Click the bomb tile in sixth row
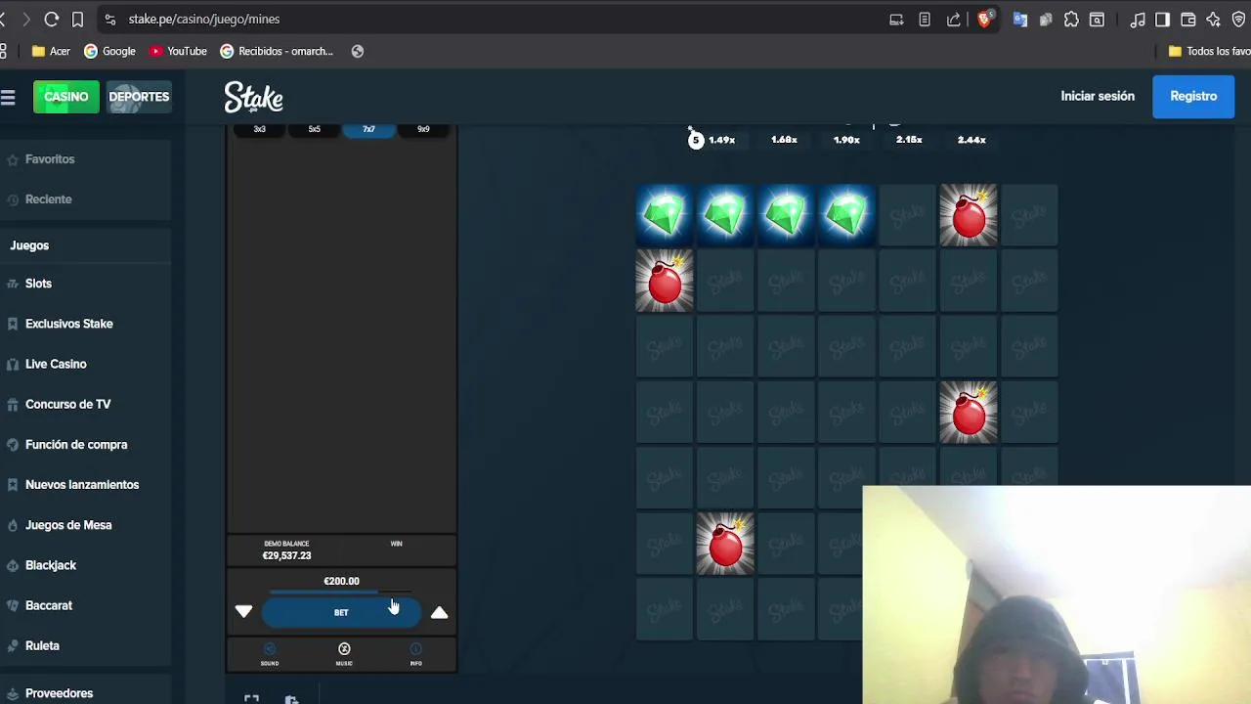The image size is (1251, 704). tap(725, 544)
